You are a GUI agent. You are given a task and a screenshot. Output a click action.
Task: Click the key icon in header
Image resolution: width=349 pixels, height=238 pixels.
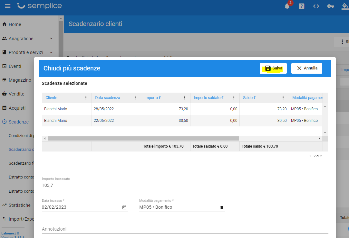331,6
